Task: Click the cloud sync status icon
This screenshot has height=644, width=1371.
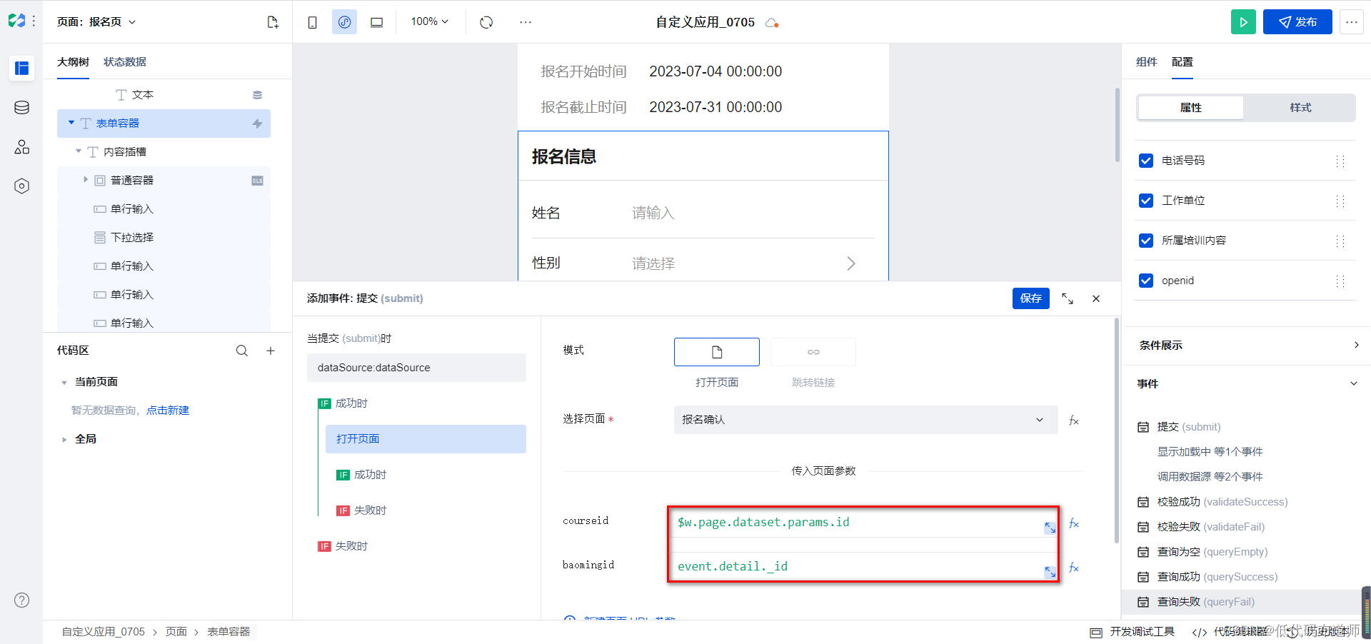Action: point(771,23)
